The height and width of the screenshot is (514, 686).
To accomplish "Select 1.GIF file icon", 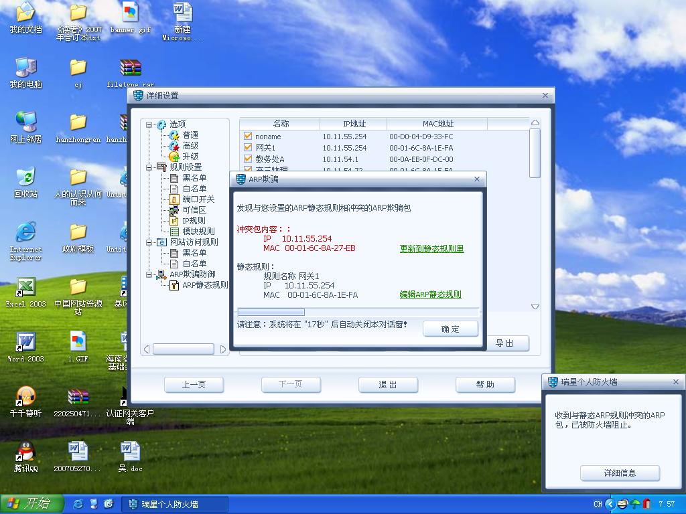I will tap(78, 347).
